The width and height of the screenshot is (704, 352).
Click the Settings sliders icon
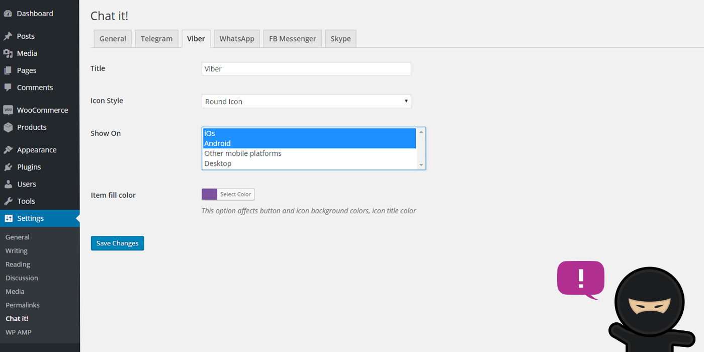(8, 218)
